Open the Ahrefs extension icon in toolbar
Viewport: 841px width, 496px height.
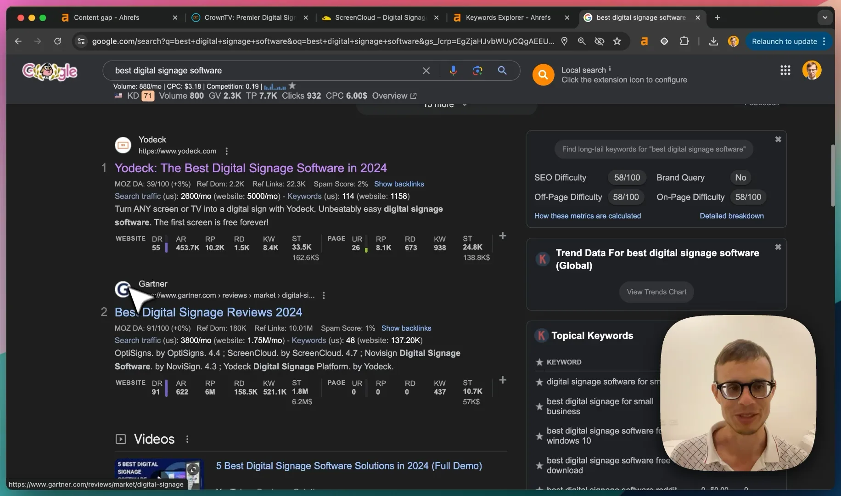[644, 41]
